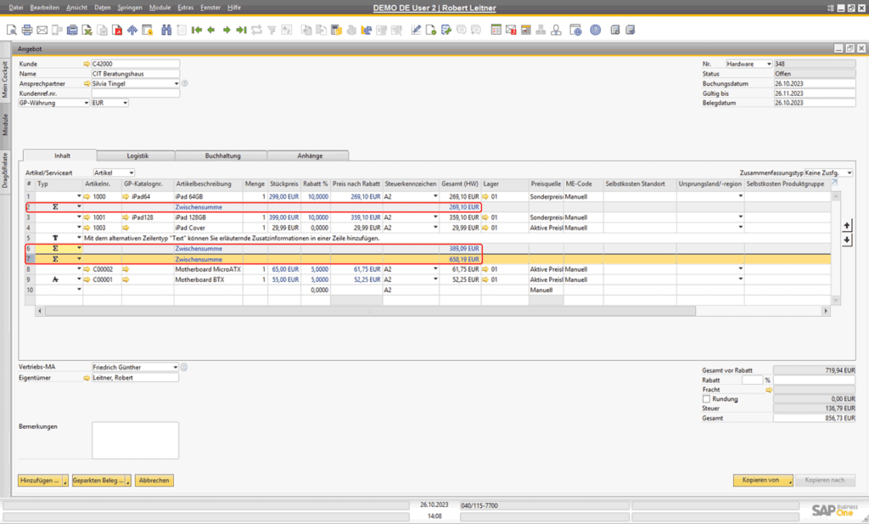Print the Angebot via the printer icon

coord(26,30)
